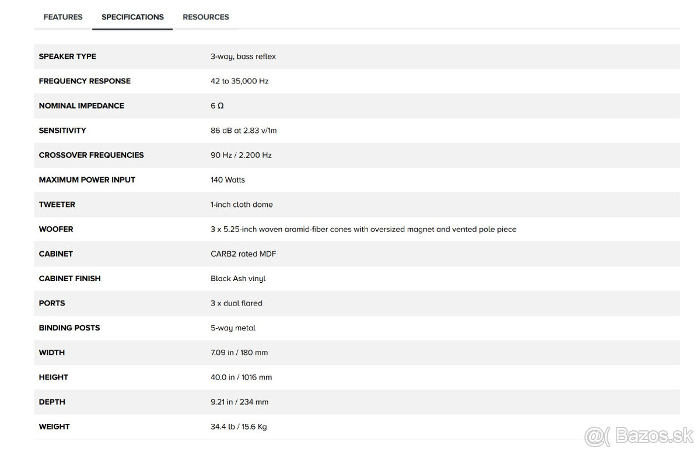The height and width of the screenshot is (453, 700).
Task: Click the 7.09 in width value
Action: pyautogui.click(x=239, y=353)
